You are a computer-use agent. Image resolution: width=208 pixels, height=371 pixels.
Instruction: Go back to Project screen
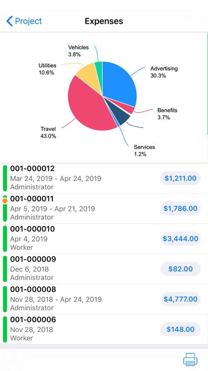click(x=24, y=21)
